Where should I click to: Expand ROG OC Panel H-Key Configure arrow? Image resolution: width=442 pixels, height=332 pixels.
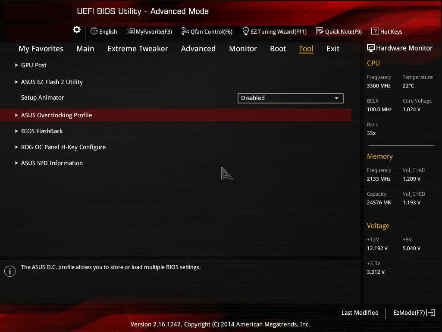[16, 147]
